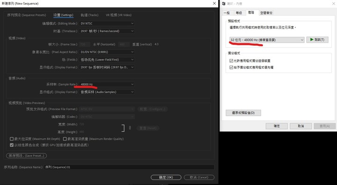Switch to VR Video tab
This screenshot has height=185, width=337.
(118, 15)
